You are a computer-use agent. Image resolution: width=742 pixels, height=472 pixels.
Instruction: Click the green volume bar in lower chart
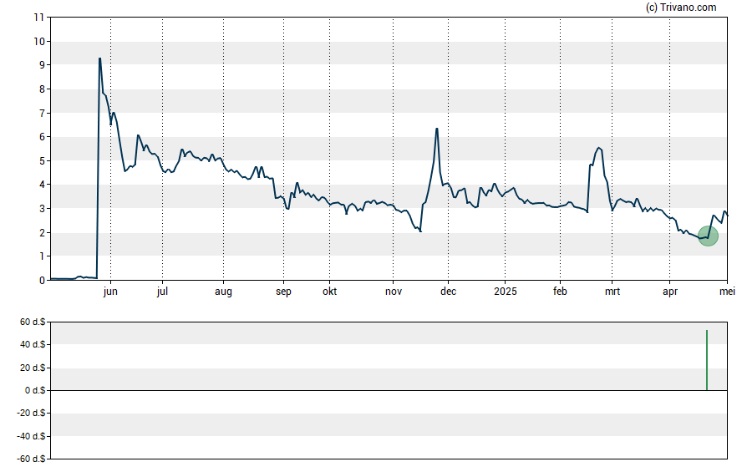point(707,360)
